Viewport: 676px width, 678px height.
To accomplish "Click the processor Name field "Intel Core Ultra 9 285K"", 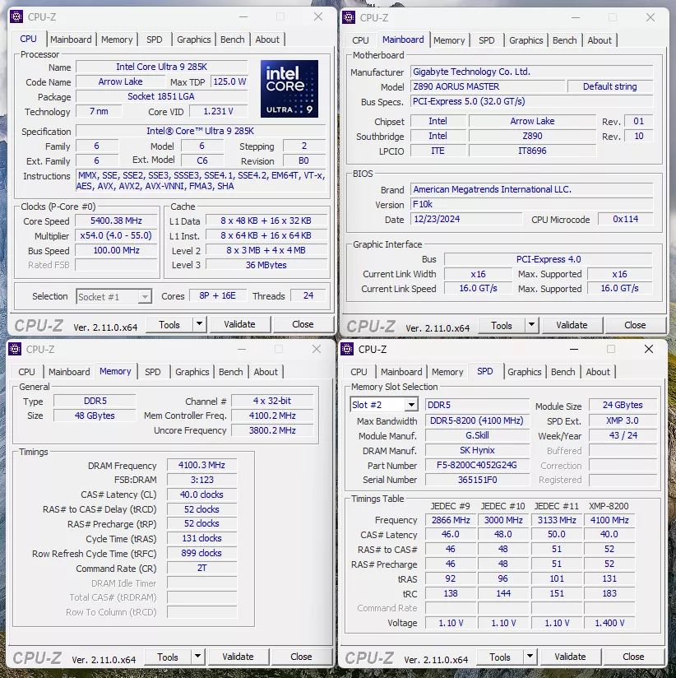I will click(162, 67).
